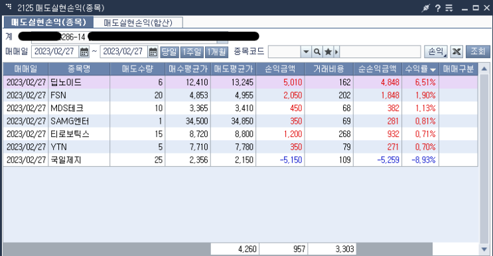Click the 거래비용 column header
Screen dimensions: 493x256
[x=329, y=69]
